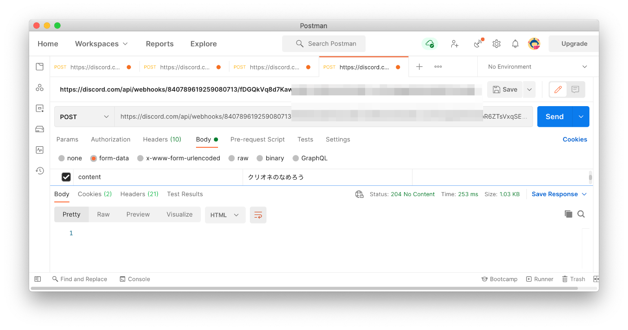Click the Upgrade button

tap(574, 43)
